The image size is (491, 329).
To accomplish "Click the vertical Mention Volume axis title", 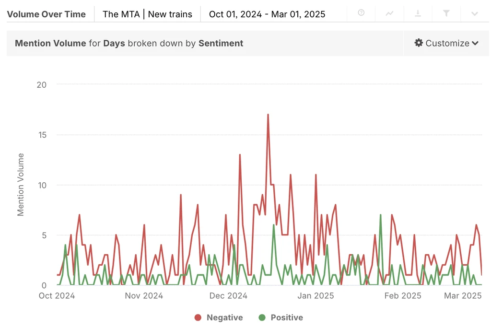I will click(21, 185).
